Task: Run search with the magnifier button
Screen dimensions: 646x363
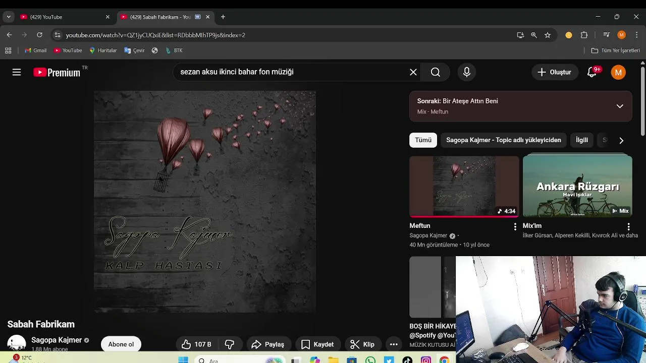Action: pos(436,72)
